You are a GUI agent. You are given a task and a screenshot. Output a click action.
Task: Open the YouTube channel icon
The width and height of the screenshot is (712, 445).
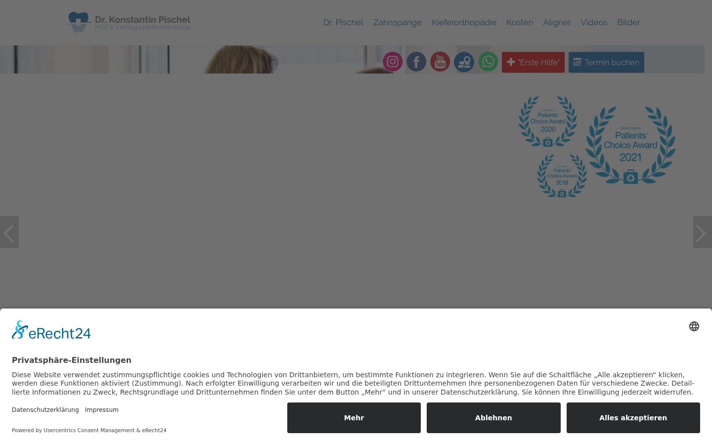440,62
